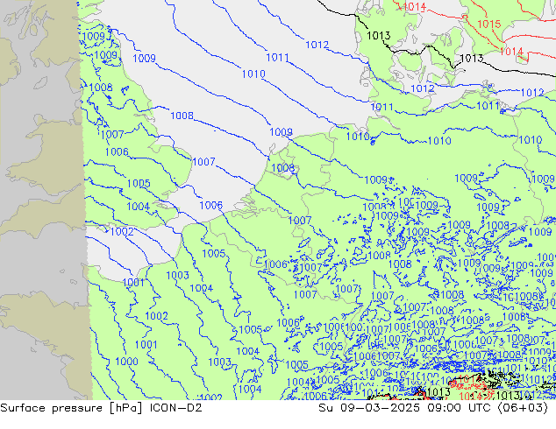
Task: Select the 1000 isobar label
Action: 126,362
